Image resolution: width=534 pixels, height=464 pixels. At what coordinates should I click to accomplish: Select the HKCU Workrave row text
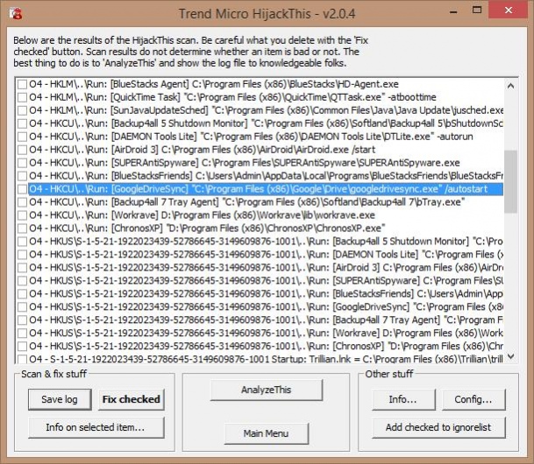click(202, 215)
